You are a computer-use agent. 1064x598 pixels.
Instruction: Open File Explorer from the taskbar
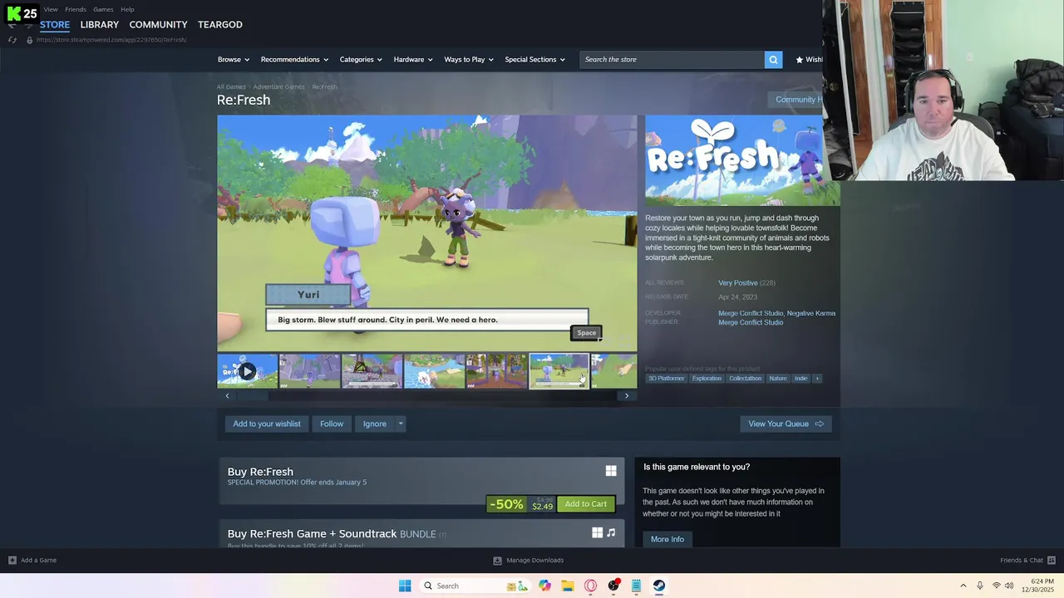(568, 586)
